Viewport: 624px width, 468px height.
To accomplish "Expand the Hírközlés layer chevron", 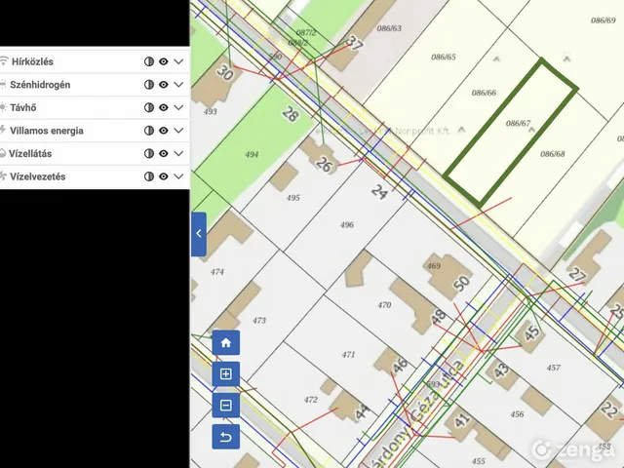I will [x=178, y=61].
